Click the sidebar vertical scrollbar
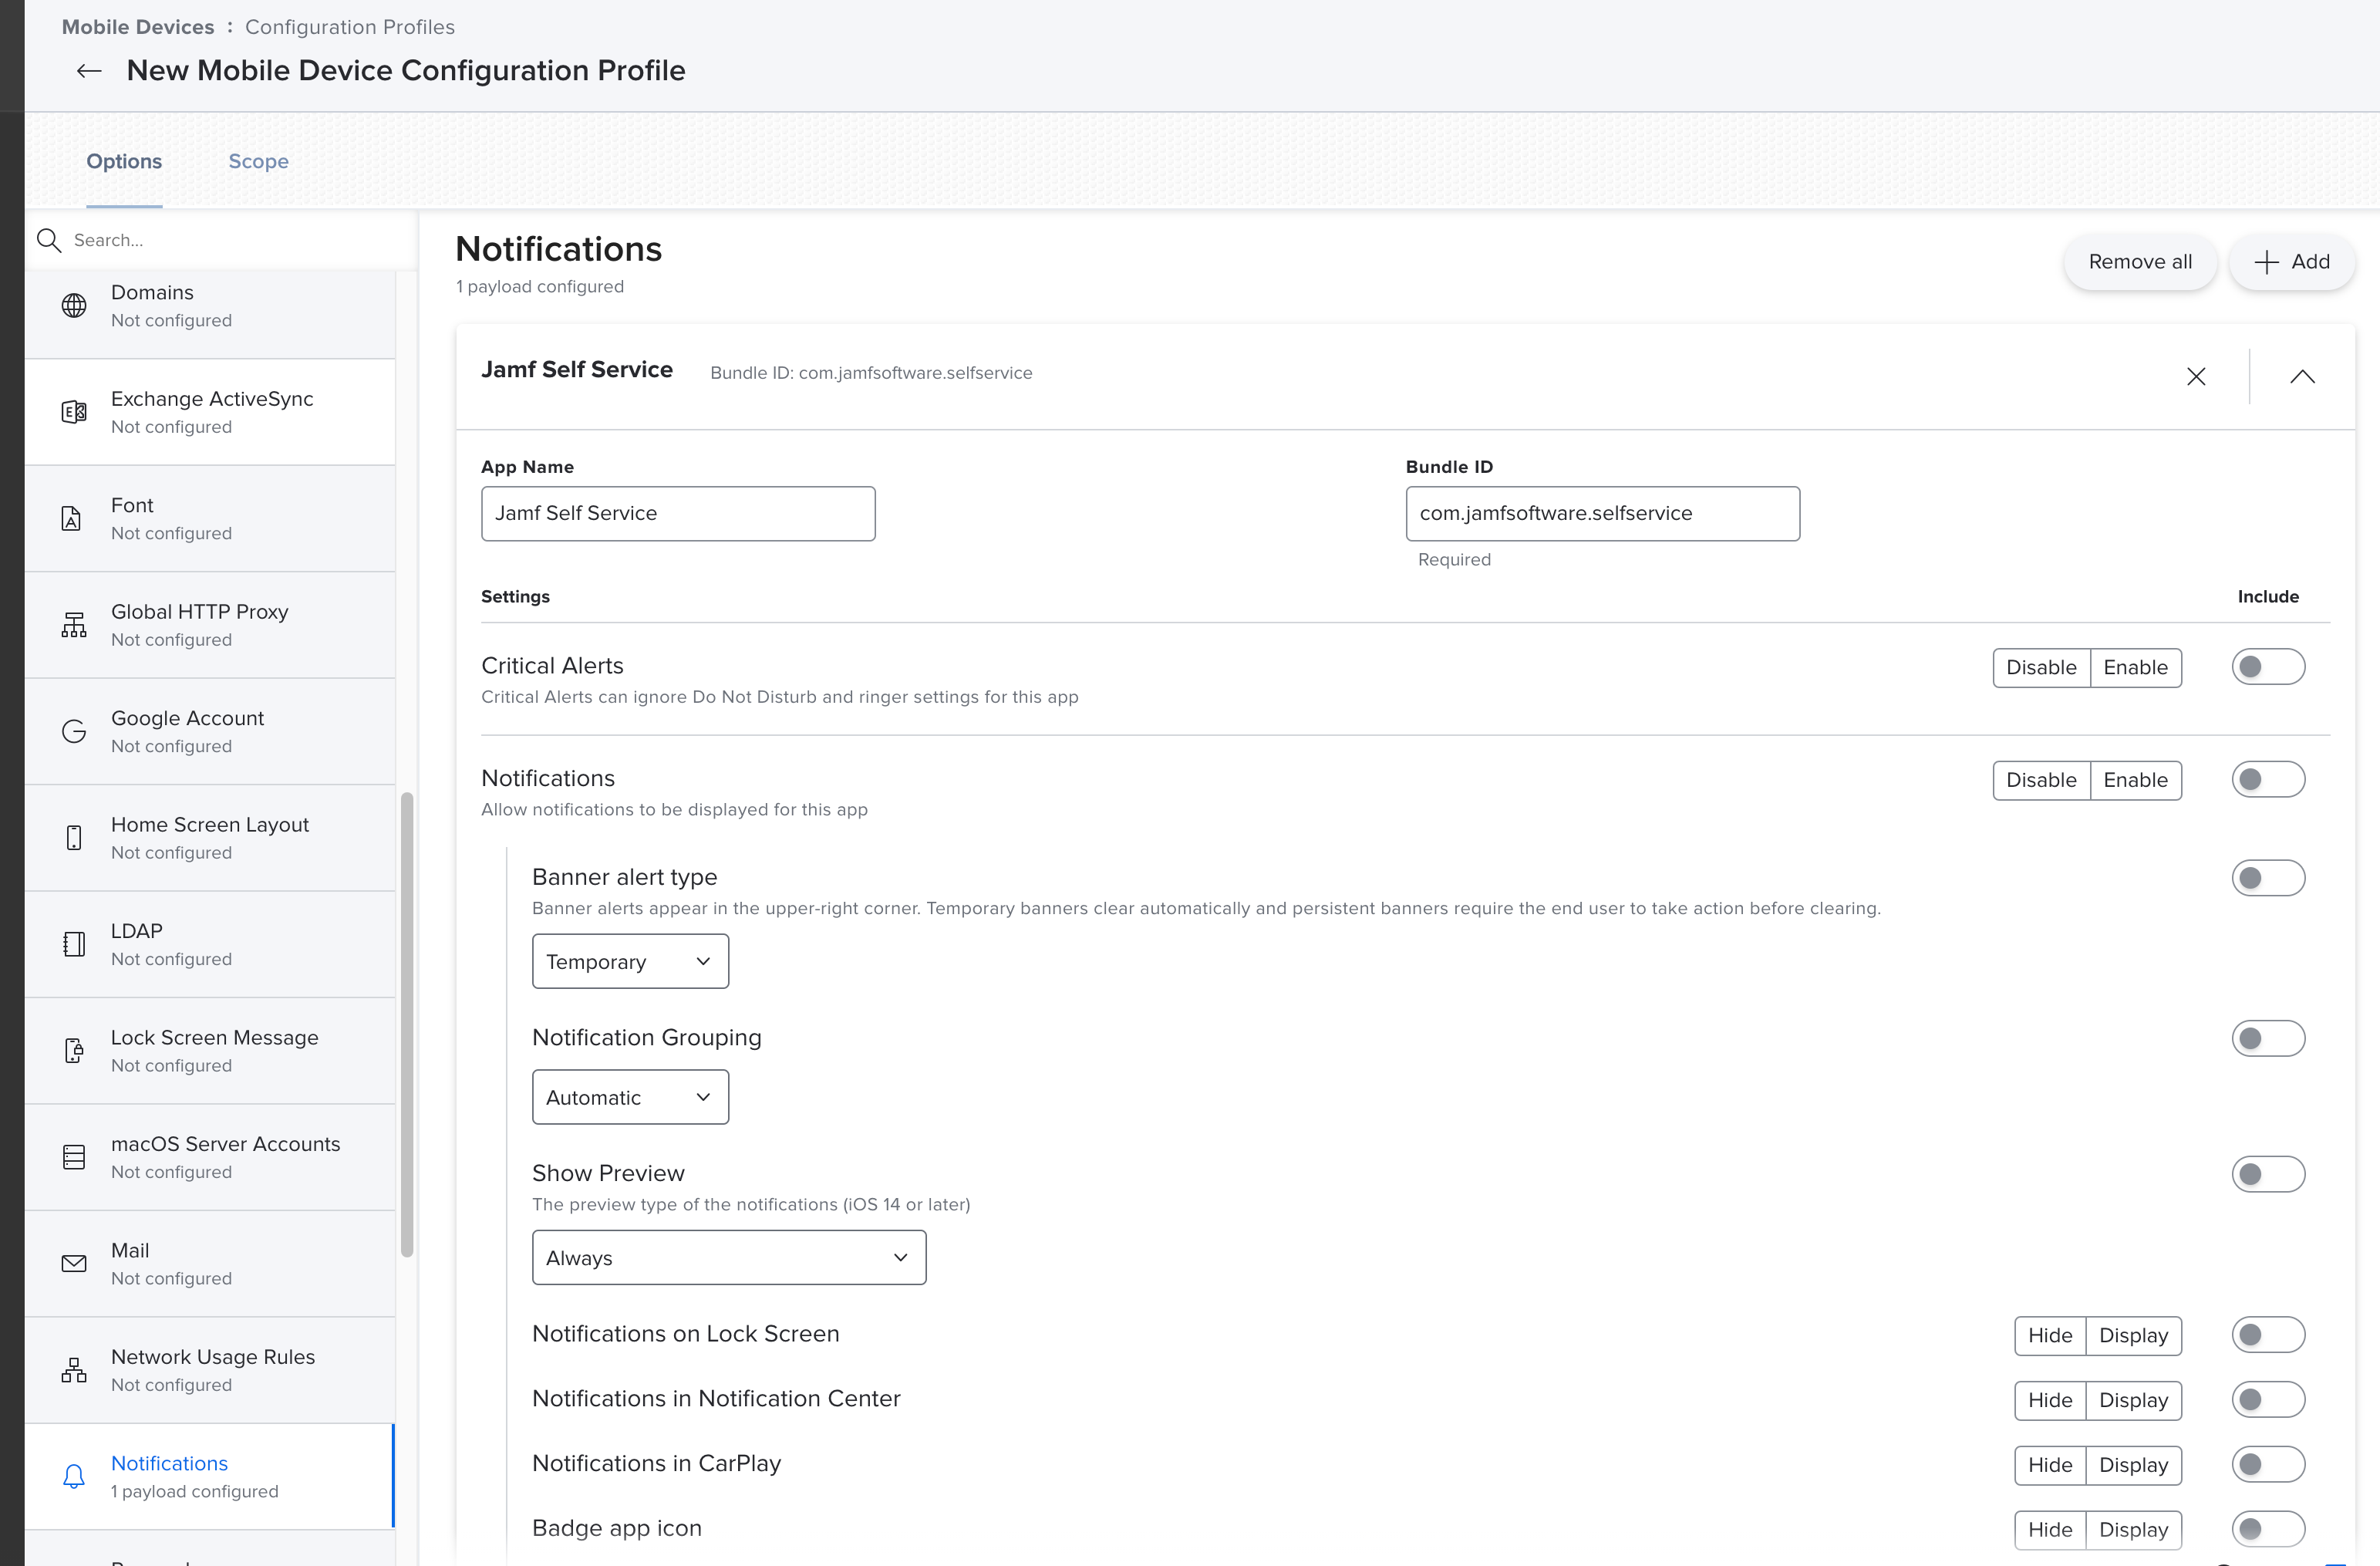 (x=407, y=1025)
